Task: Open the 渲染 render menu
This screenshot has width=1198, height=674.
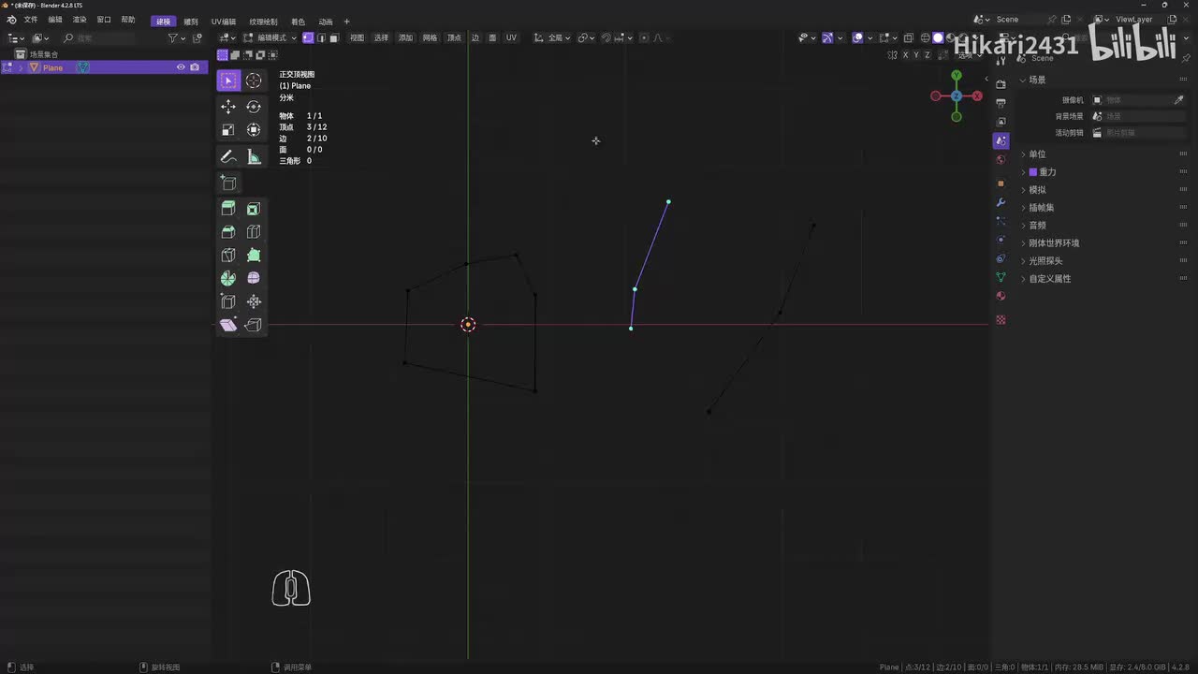Action: point(80,20)
